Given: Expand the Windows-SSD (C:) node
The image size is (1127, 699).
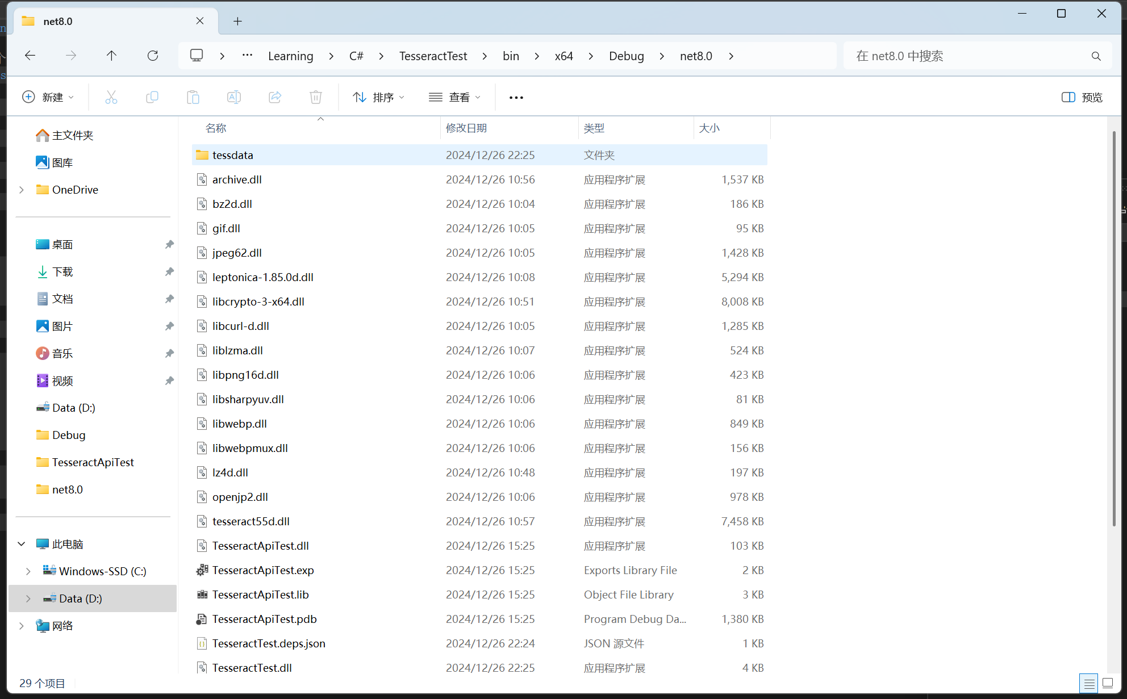Looking at the screenshot, I should pos(28,571).
